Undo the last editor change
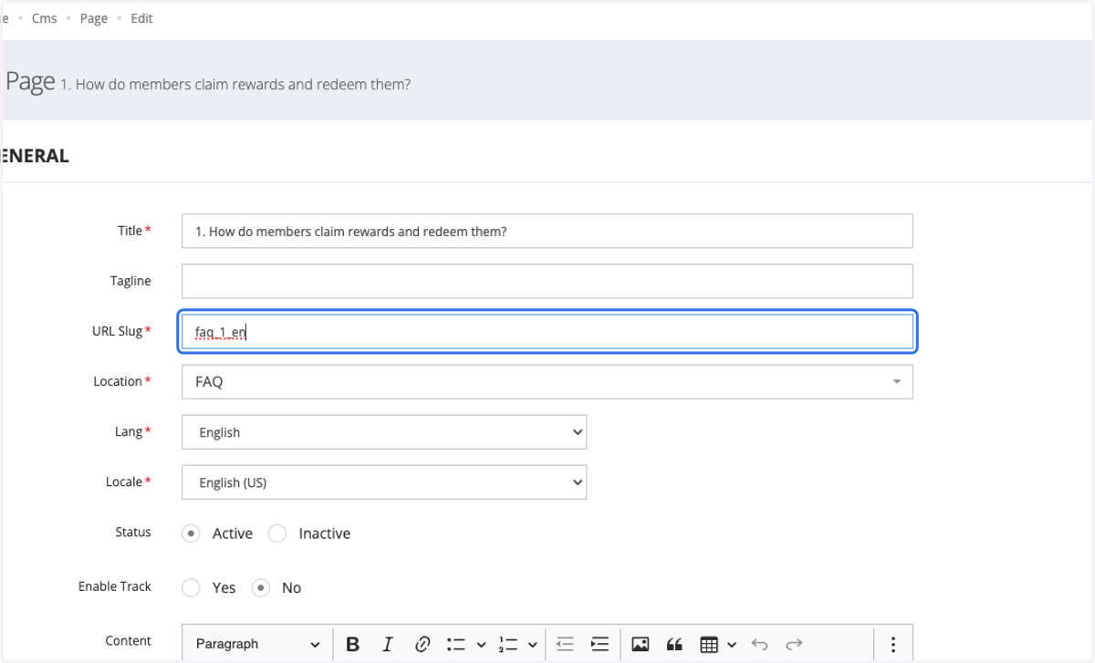The height and width of the screenshot is (663, 1095). [759, 645]
